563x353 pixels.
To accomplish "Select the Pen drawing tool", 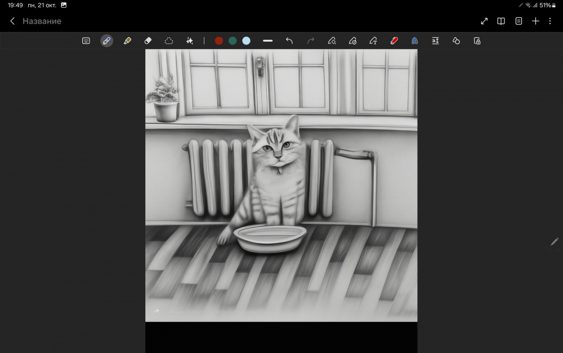I will (x=106, y=41).
